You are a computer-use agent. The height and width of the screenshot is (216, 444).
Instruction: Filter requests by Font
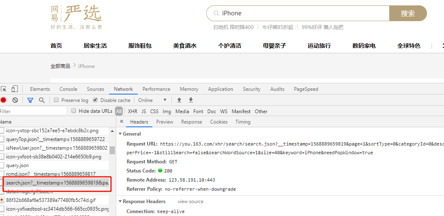(198, 112)
